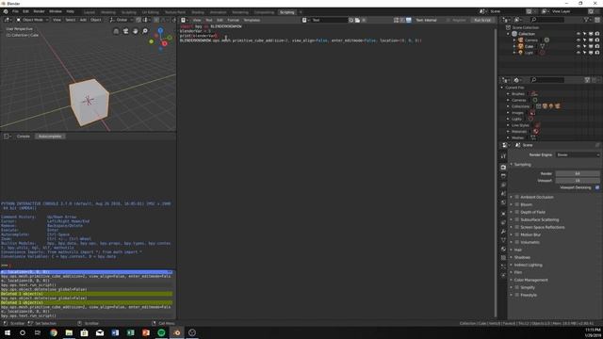Screen dimensions: 603x339
Task: Open the outliner filter dropdown
Action: click(587, 20)
